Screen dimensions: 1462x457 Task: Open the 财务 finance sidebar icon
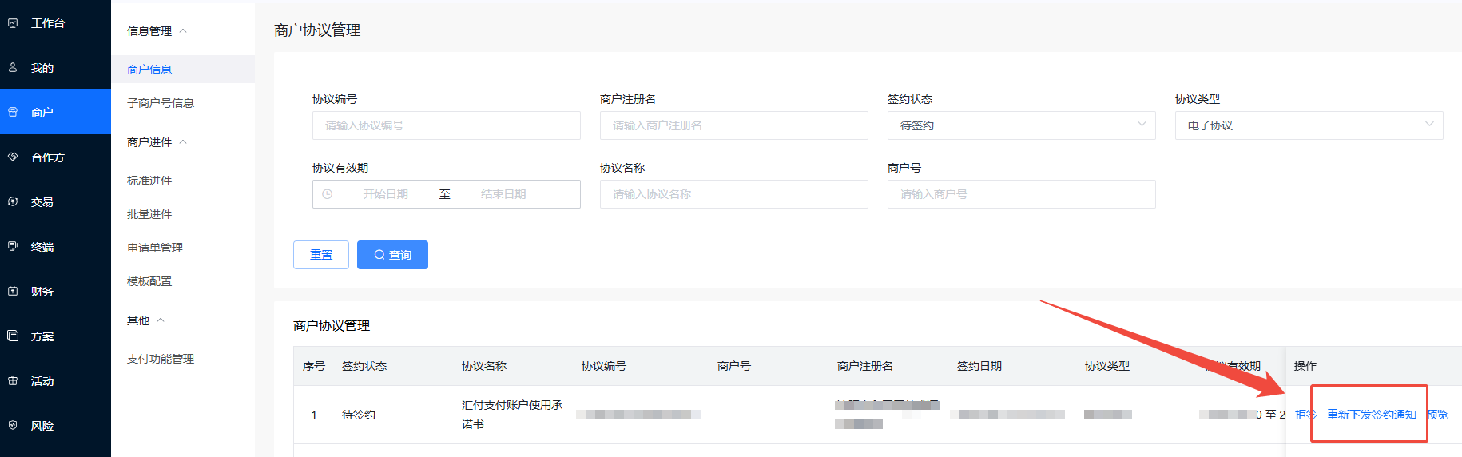tap(13, 292)
